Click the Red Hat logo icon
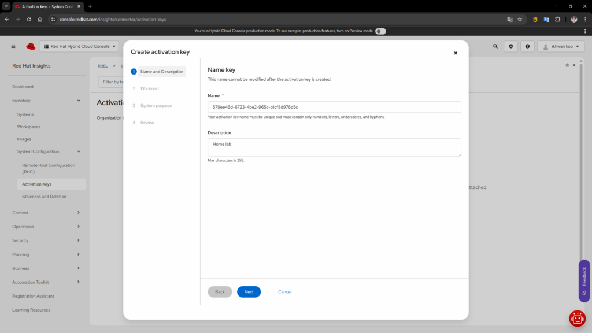This screenshot has height=333, width=592. [31, 46]
